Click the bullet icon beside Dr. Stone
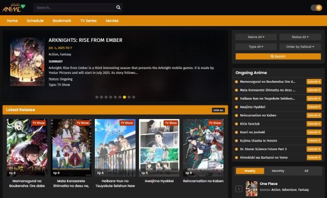Viewport: 327px width, 198px height. click(237, 149)
